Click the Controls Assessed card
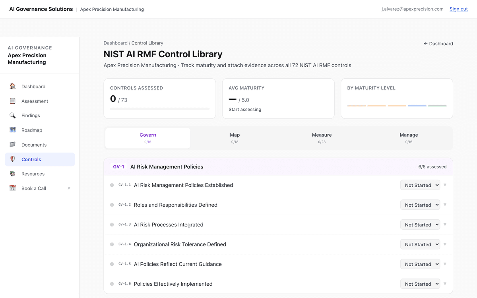Screen dimensions: 477x298 [x=160, y=99]
